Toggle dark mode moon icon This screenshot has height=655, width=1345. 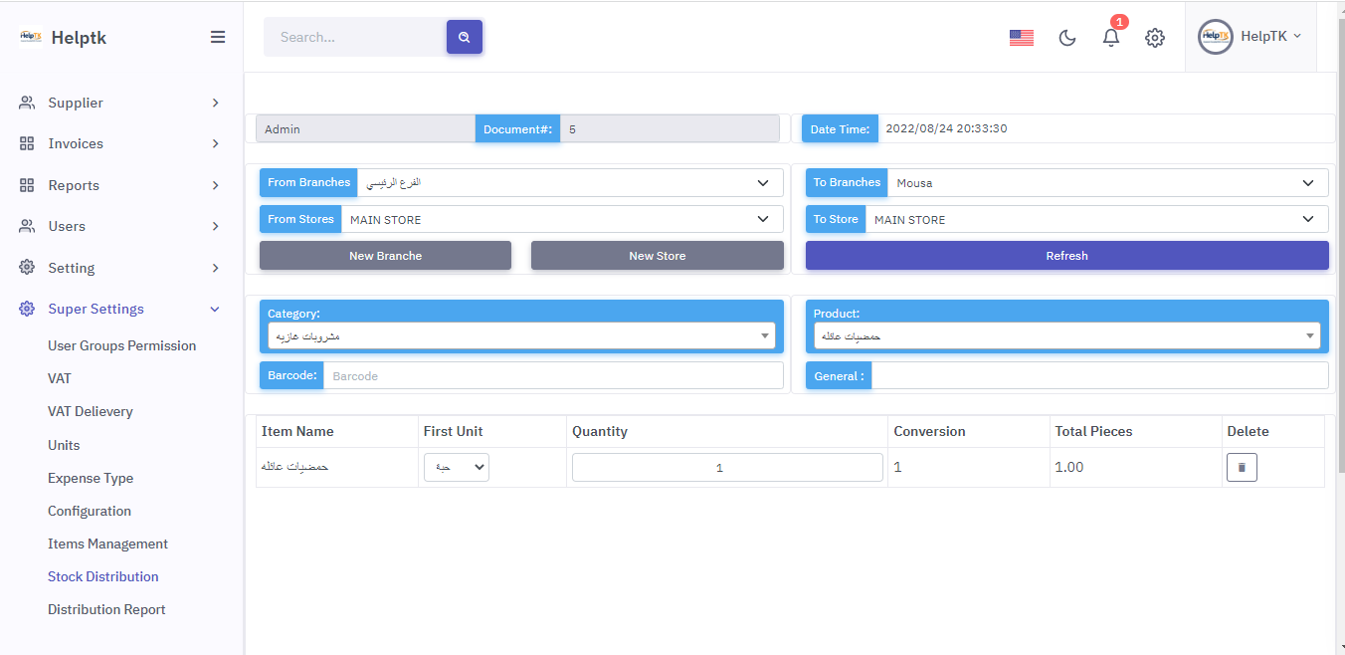(1067, 38)
